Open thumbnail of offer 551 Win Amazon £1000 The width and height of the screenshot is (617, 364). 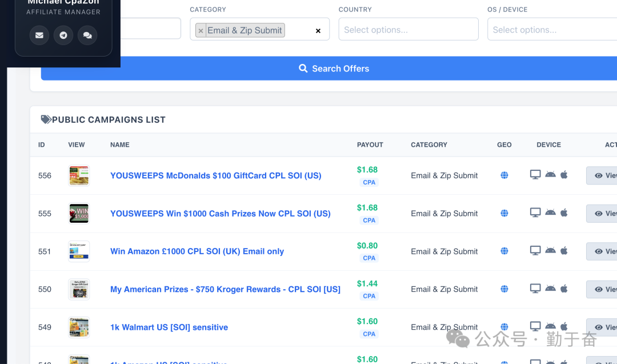(x=79, y=251)
